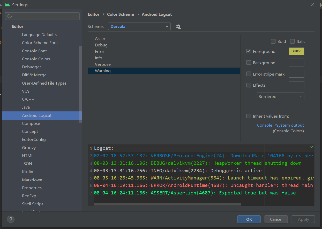
Task: Click the Cancel button
Action: pyautogui.click(x=276, y=219)
